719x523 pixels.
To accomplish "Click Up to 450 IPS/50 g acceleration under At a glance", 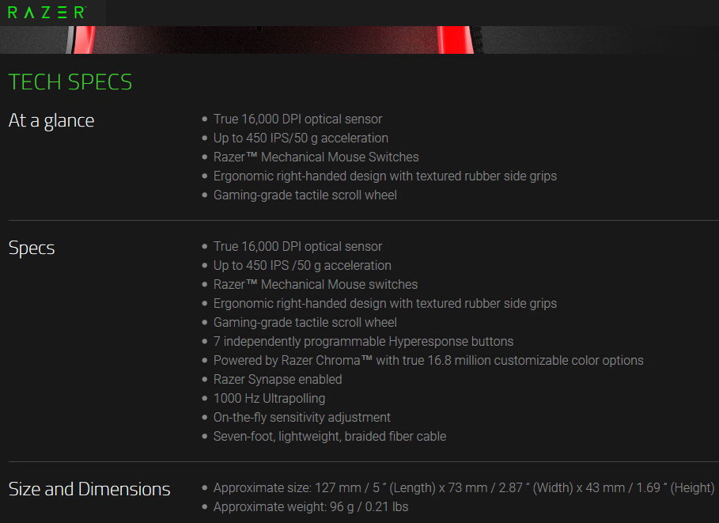I will pyautogui.click(x=301, y=138).
